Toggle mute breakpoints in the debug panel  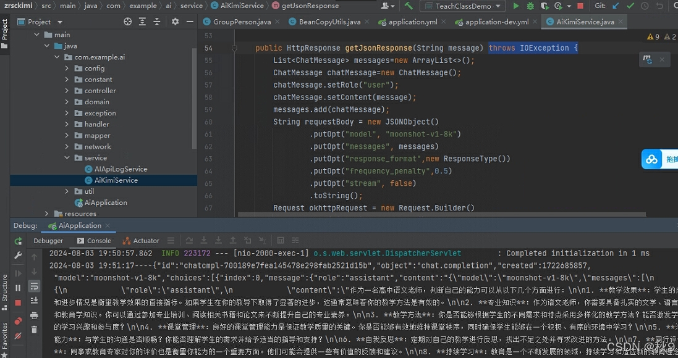[18, 336]
